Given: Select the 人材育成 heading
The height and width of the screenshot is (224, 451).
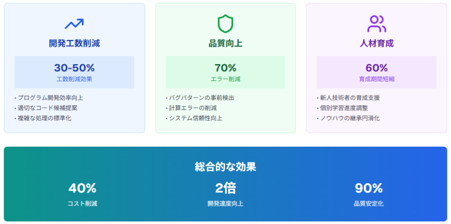Looking at the screenshot, I should click(377, 43).
